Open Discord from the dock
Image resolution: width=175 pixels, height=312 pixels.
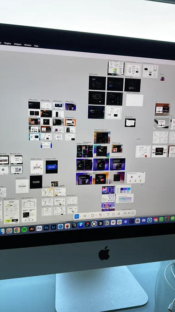point(143,221)
